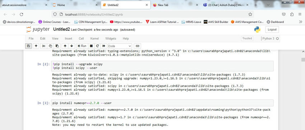Image resolution: width=305 pixels, height=130 pixels.
Task: Click the Python logo icon
Action: pos(257,29)
